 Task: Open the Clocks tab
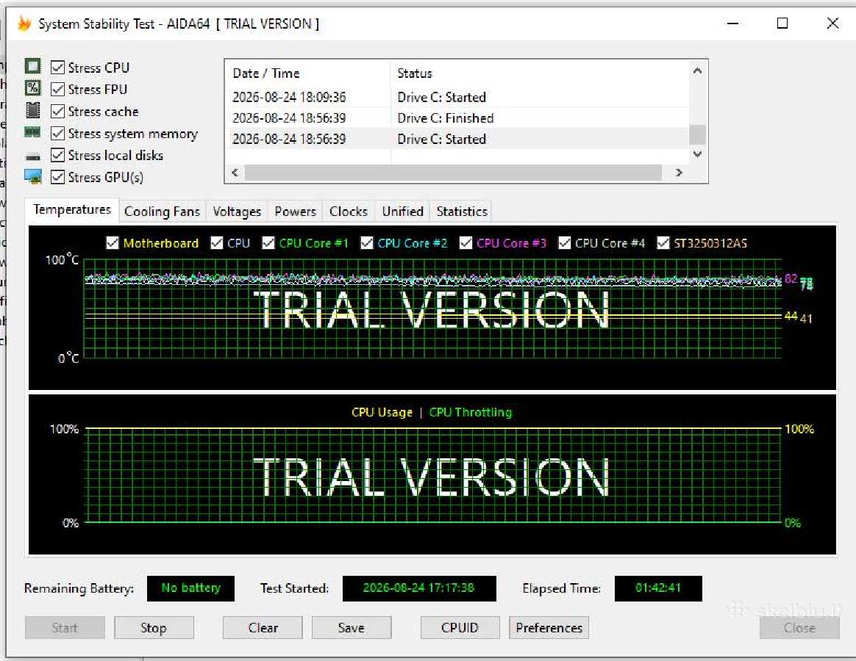pyautogui.click(x=349, y=211)
